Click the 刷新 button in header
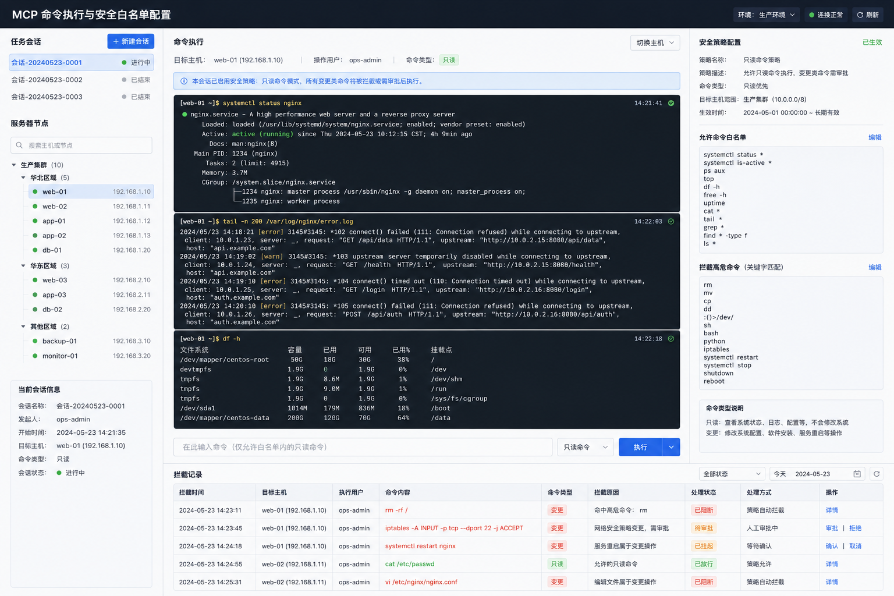 (x=868, y=15)
